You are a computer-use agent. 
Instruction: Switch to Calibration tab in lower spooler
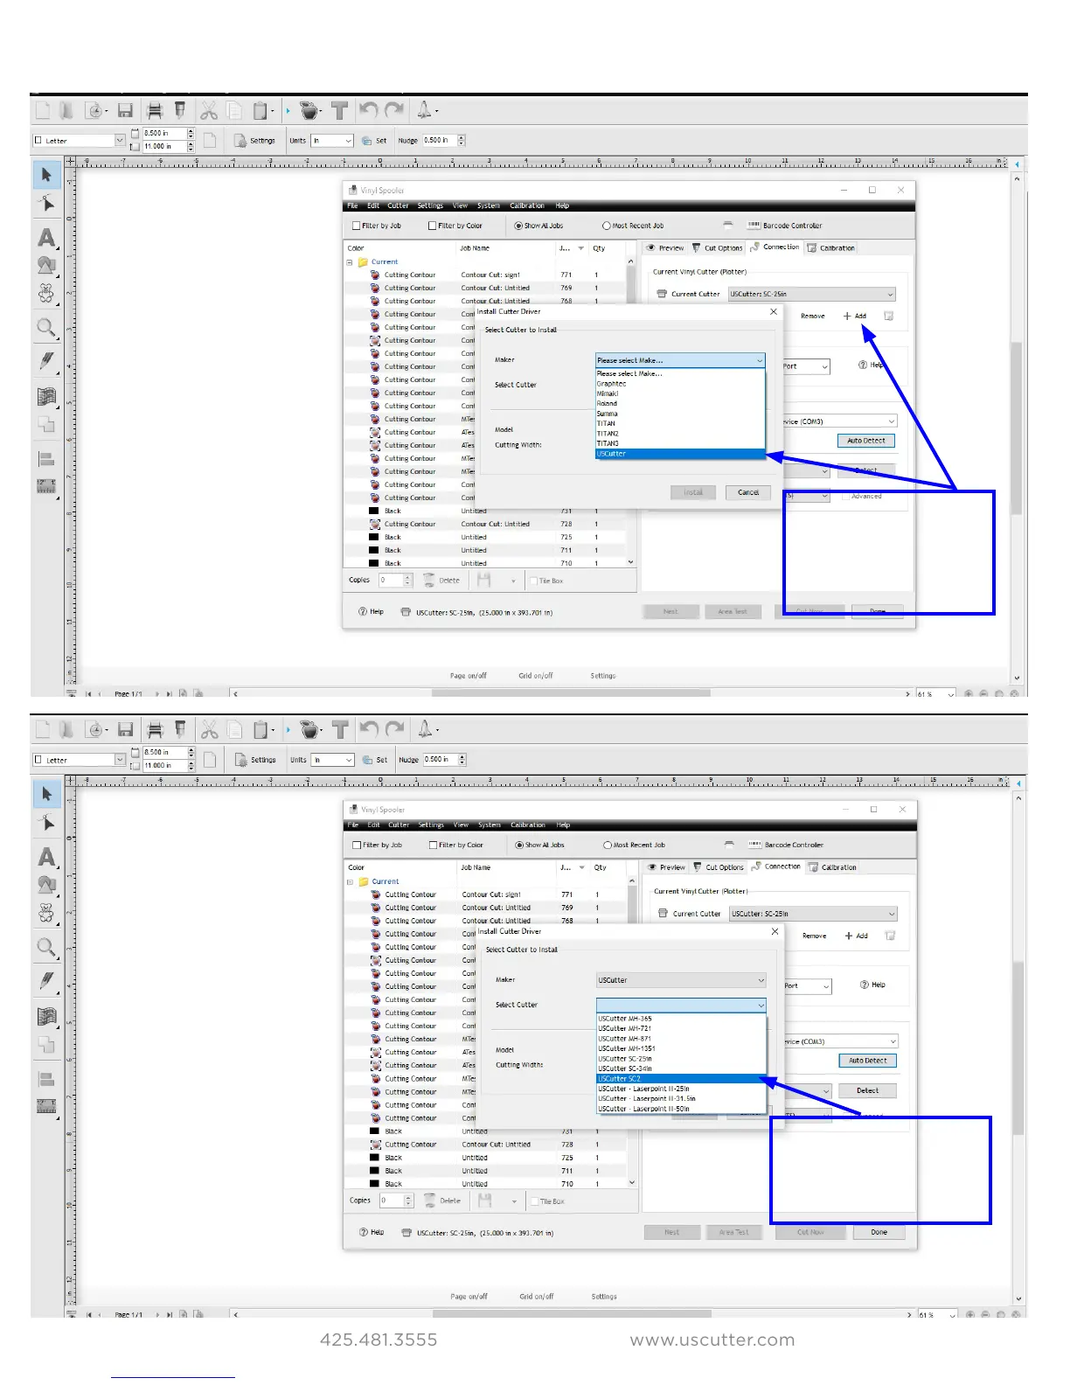[x=833, y=867]
